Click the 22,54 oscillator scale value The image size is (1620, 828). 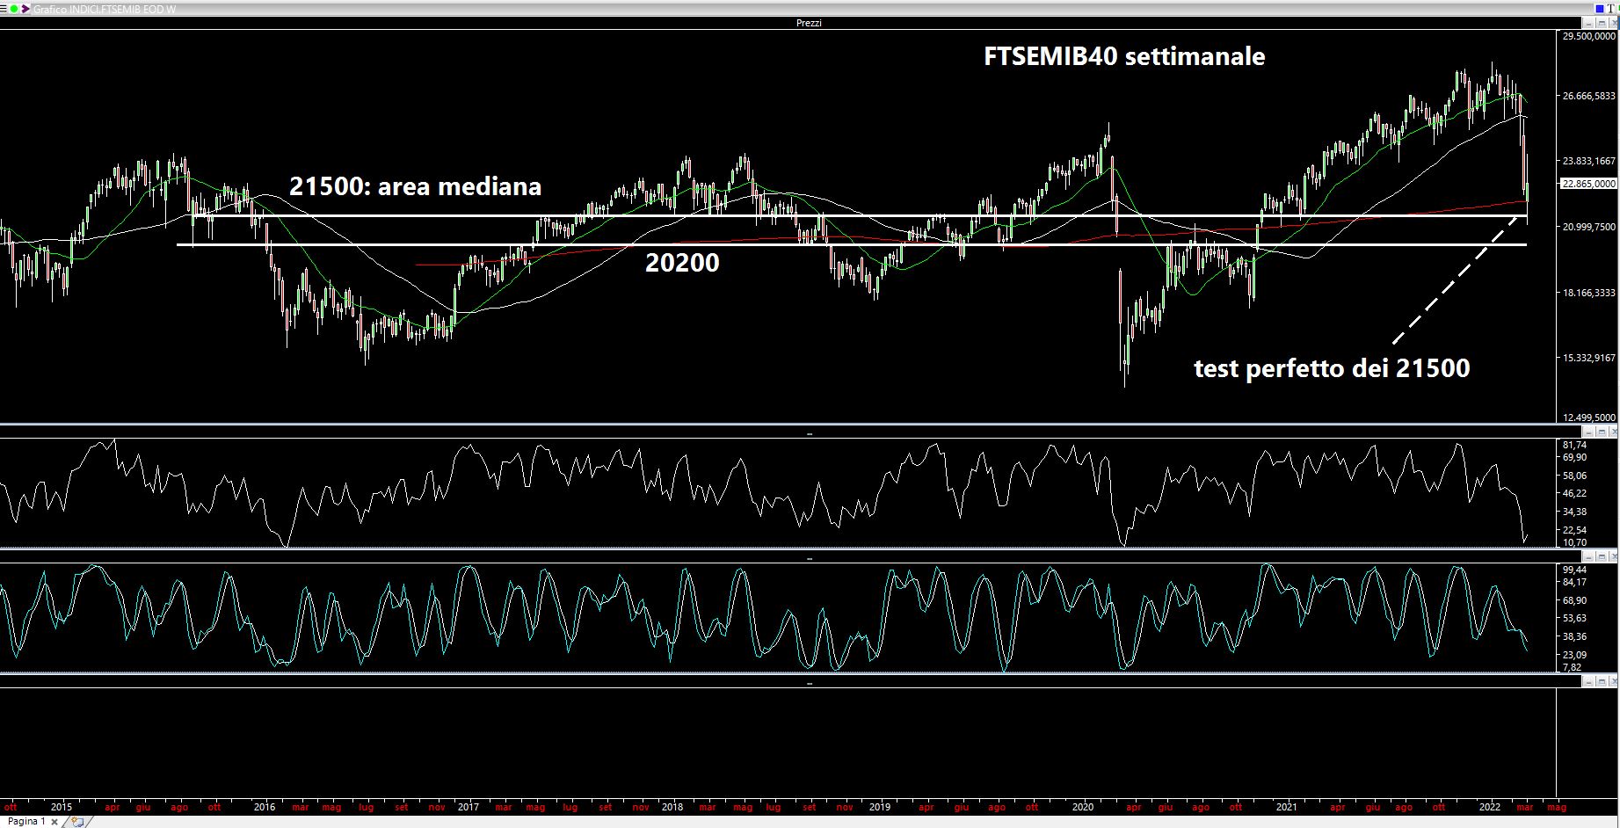point(1574,530)
